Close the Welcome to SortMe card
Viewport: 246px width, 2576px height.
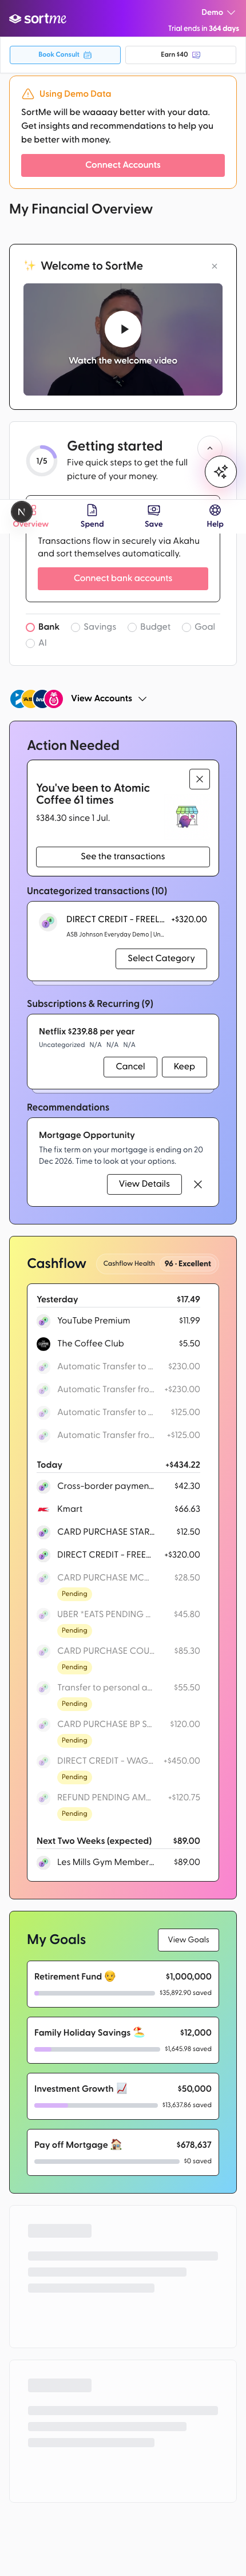[x=214, y=266]
